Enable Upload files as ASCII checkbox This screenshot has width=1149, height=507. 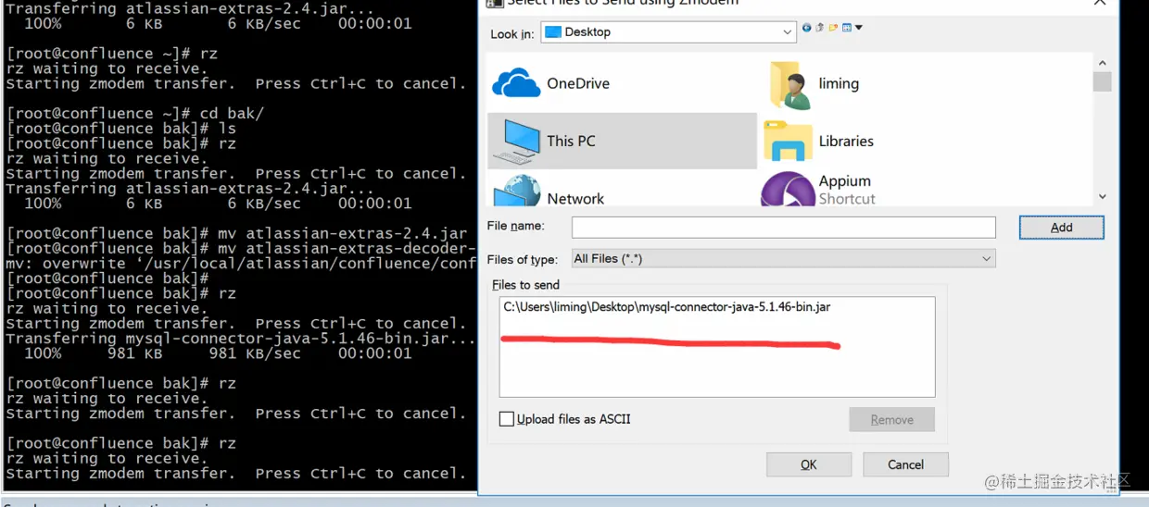tap(506, 419)
